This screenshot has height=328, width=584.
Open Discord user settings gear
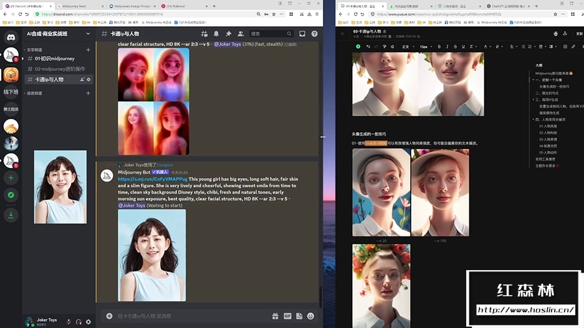(x=89, y=322)
